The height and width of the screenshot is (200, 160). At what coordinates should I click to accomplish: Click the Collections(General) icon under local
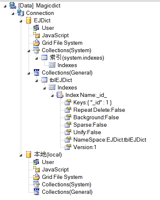(x=36, y=192)
